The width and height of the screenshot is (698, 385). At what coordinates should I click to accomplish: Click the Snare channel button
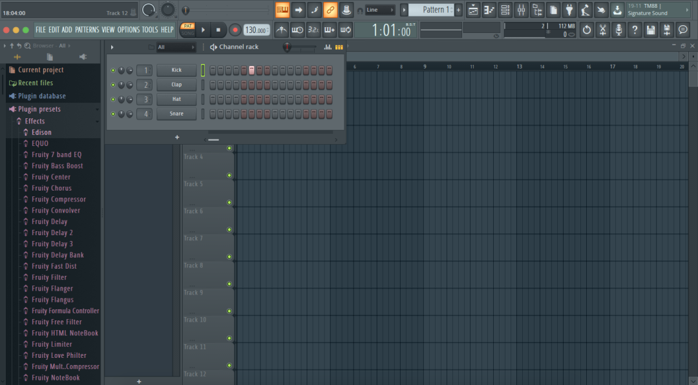tap(176, 114)
